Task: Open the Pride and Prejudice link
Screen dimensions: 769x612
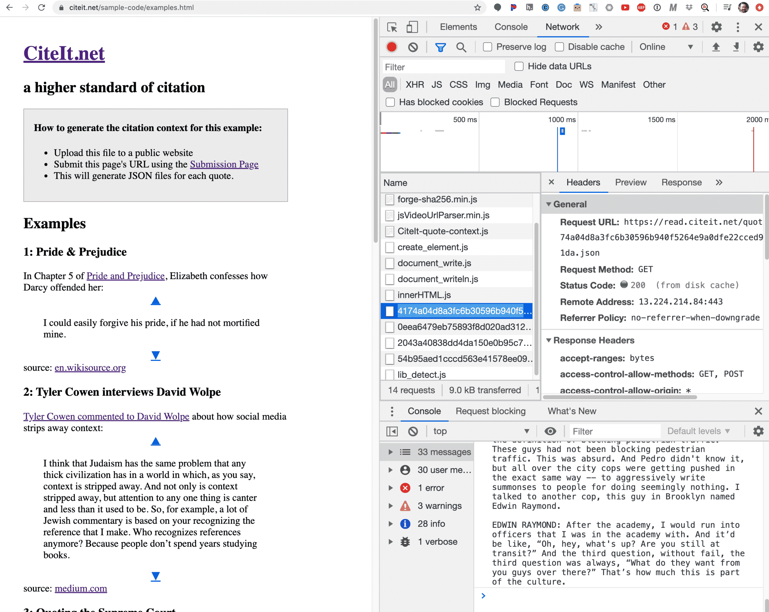Action: click(x=126, y=276)
